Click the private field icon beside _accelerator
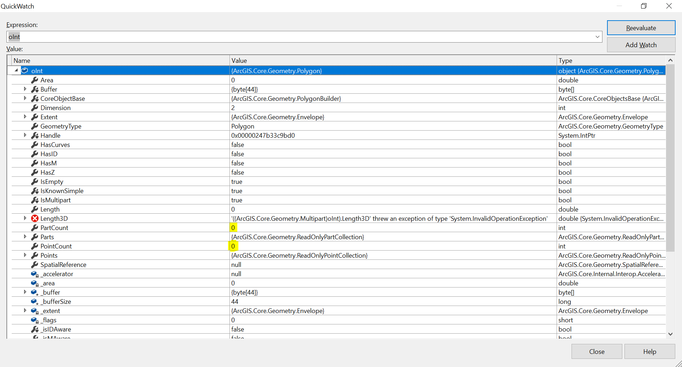The width and height of the screenshot is (682, 367). click(x=34, y=274)
